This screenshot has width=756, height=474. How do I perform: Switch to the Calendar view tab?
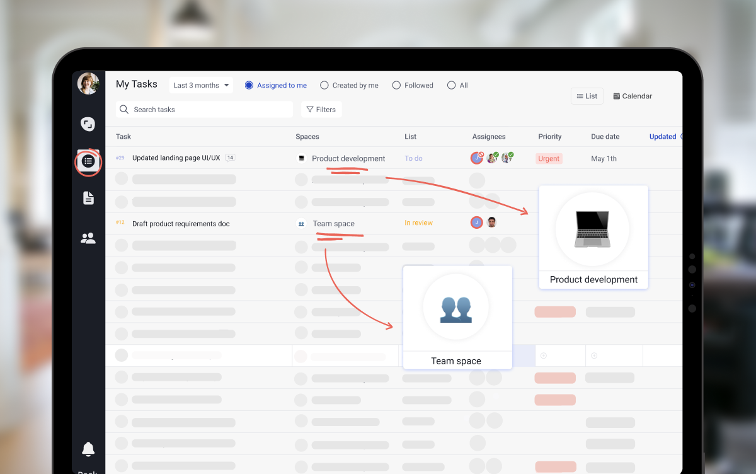[x=633, y=96]
